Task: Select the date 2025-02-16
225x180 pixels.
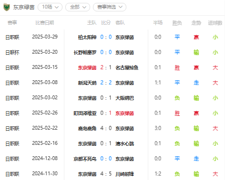Action: 45,143
